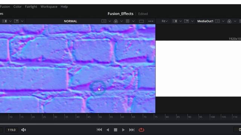Click the MediaOut1 viewer label
This screenshot has width=241, height=135.
tap(205, 21)
